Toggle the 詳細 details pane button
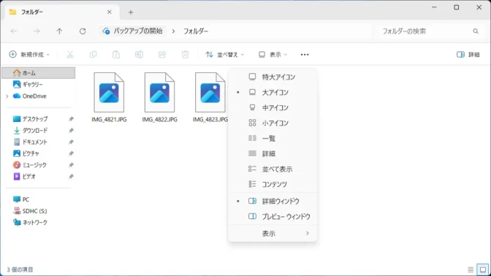Screen dimensions: 491x276 (468, 55)
